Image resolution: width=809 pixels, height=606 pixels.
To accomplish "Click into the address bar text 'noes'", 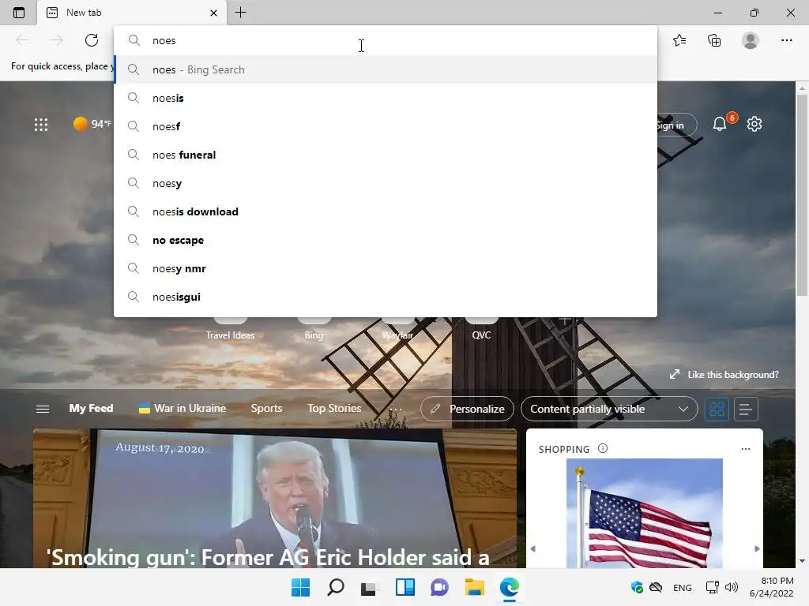I will [164, 41].
